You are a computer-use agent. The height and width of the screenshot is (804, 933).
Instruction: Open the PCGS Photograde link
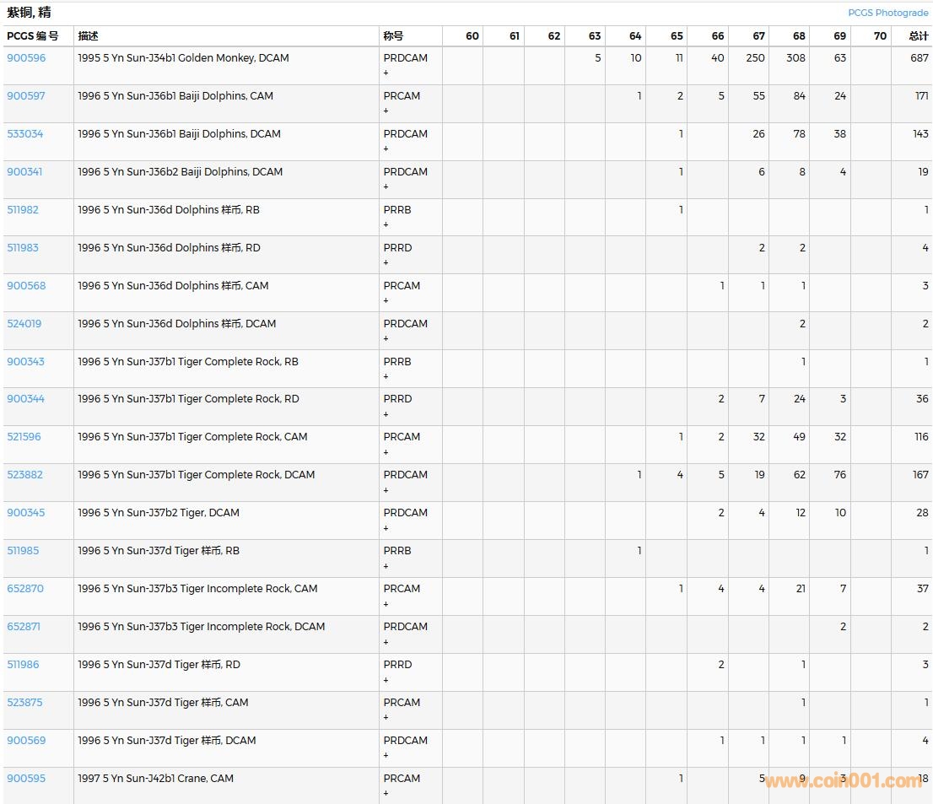click(x=887, y=13)
